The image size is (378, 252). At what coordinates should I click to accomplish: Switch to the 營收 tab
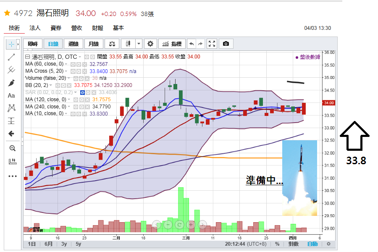pyautogui.click(x=77, y=28)
